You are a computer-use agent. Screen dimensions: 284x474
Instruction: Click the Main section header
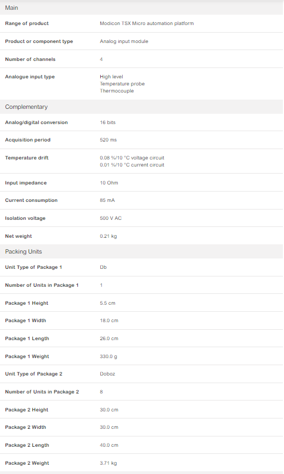click(141, 8)
